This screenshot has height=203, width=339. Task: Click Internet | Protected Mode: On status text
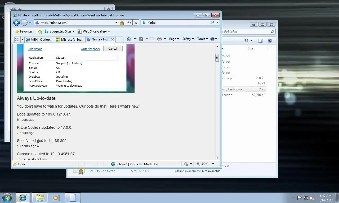137,164
